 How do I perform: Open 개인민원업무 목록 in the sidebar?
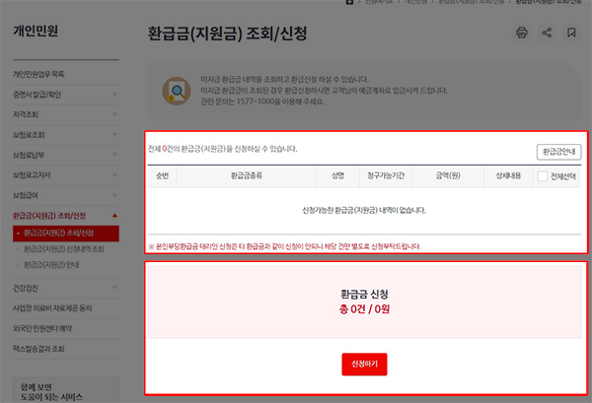pyautogui.click(x=38, y=74)
